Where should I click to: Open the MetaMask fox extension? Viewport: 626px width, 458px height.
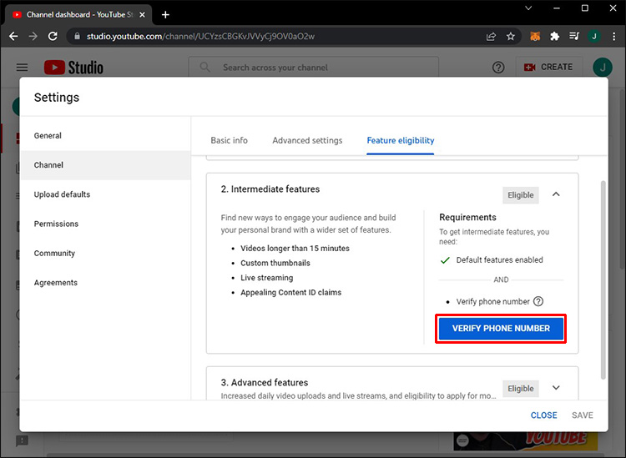tap(535, 37)
